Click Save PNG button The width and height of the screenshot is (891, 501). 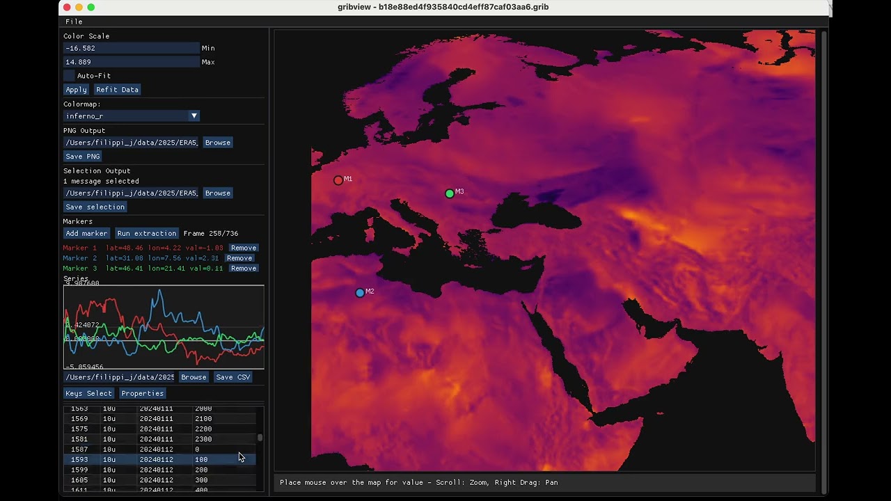click(x=83, y=157)
